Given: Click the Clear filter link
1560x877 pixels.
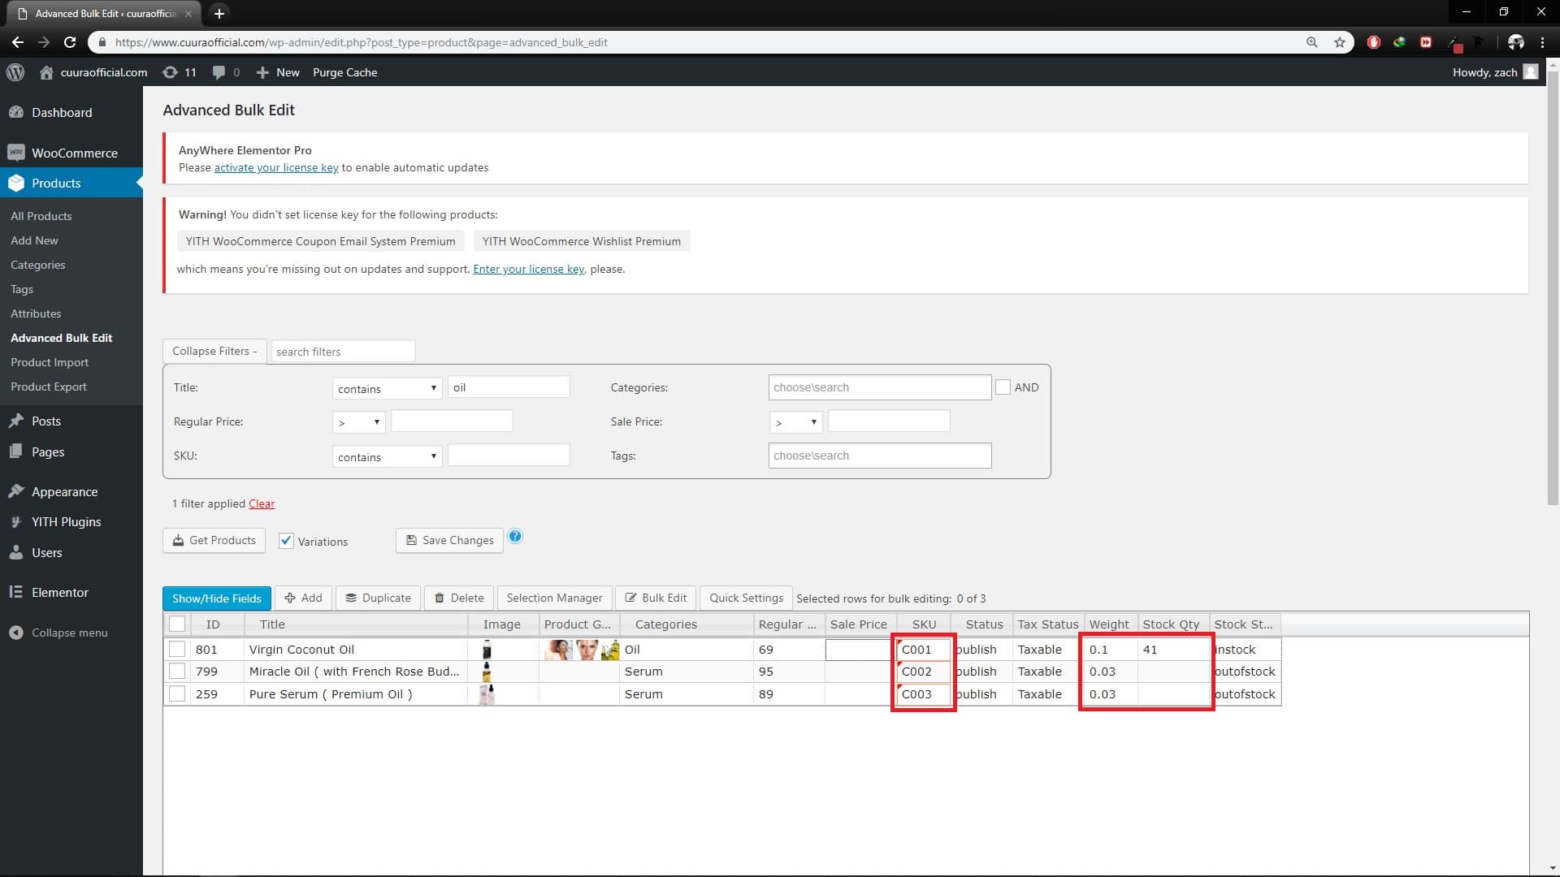Looking at the screenshot, I should coord(262,503).
